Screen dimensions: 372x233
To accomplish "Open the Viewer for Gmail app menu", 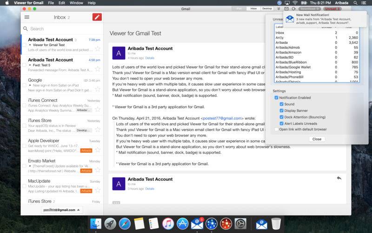I will (28, 3).
